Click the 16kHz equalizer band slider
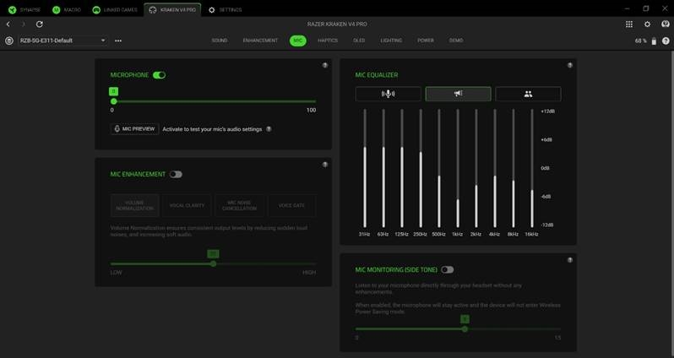This screenshot has width=674, height=358. point(532,168)
